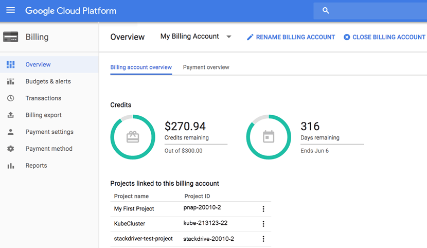The width and height of the screenshot is (427, 248).
Task: Click the Billing credit card icon
Action: [11, 37]
